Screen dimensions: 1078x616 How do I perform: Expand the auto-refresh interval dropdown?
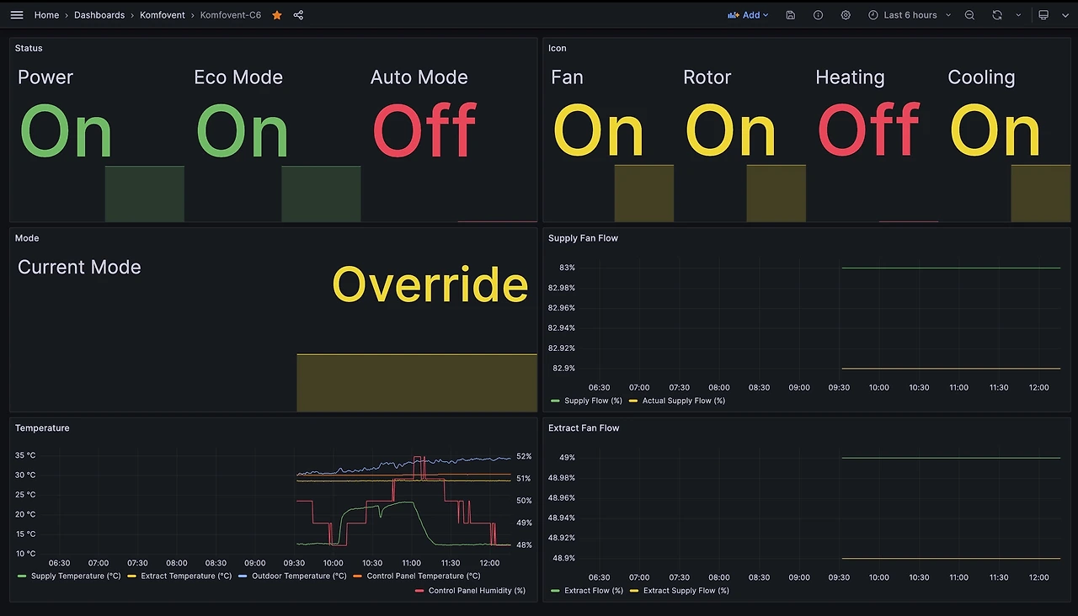[1018, 15]
